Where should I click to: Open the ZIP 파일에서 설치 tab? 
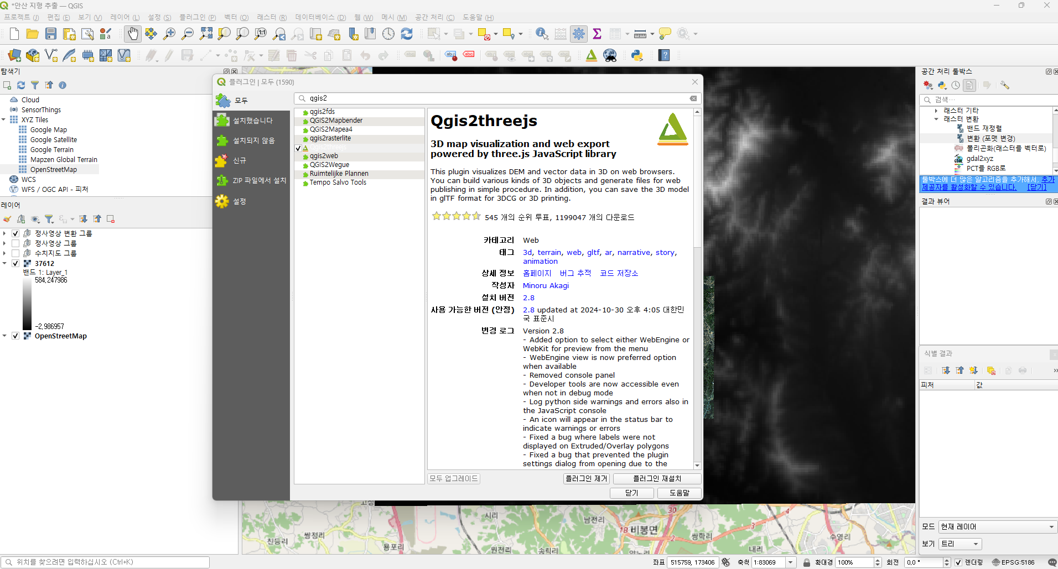click(252, 180)
